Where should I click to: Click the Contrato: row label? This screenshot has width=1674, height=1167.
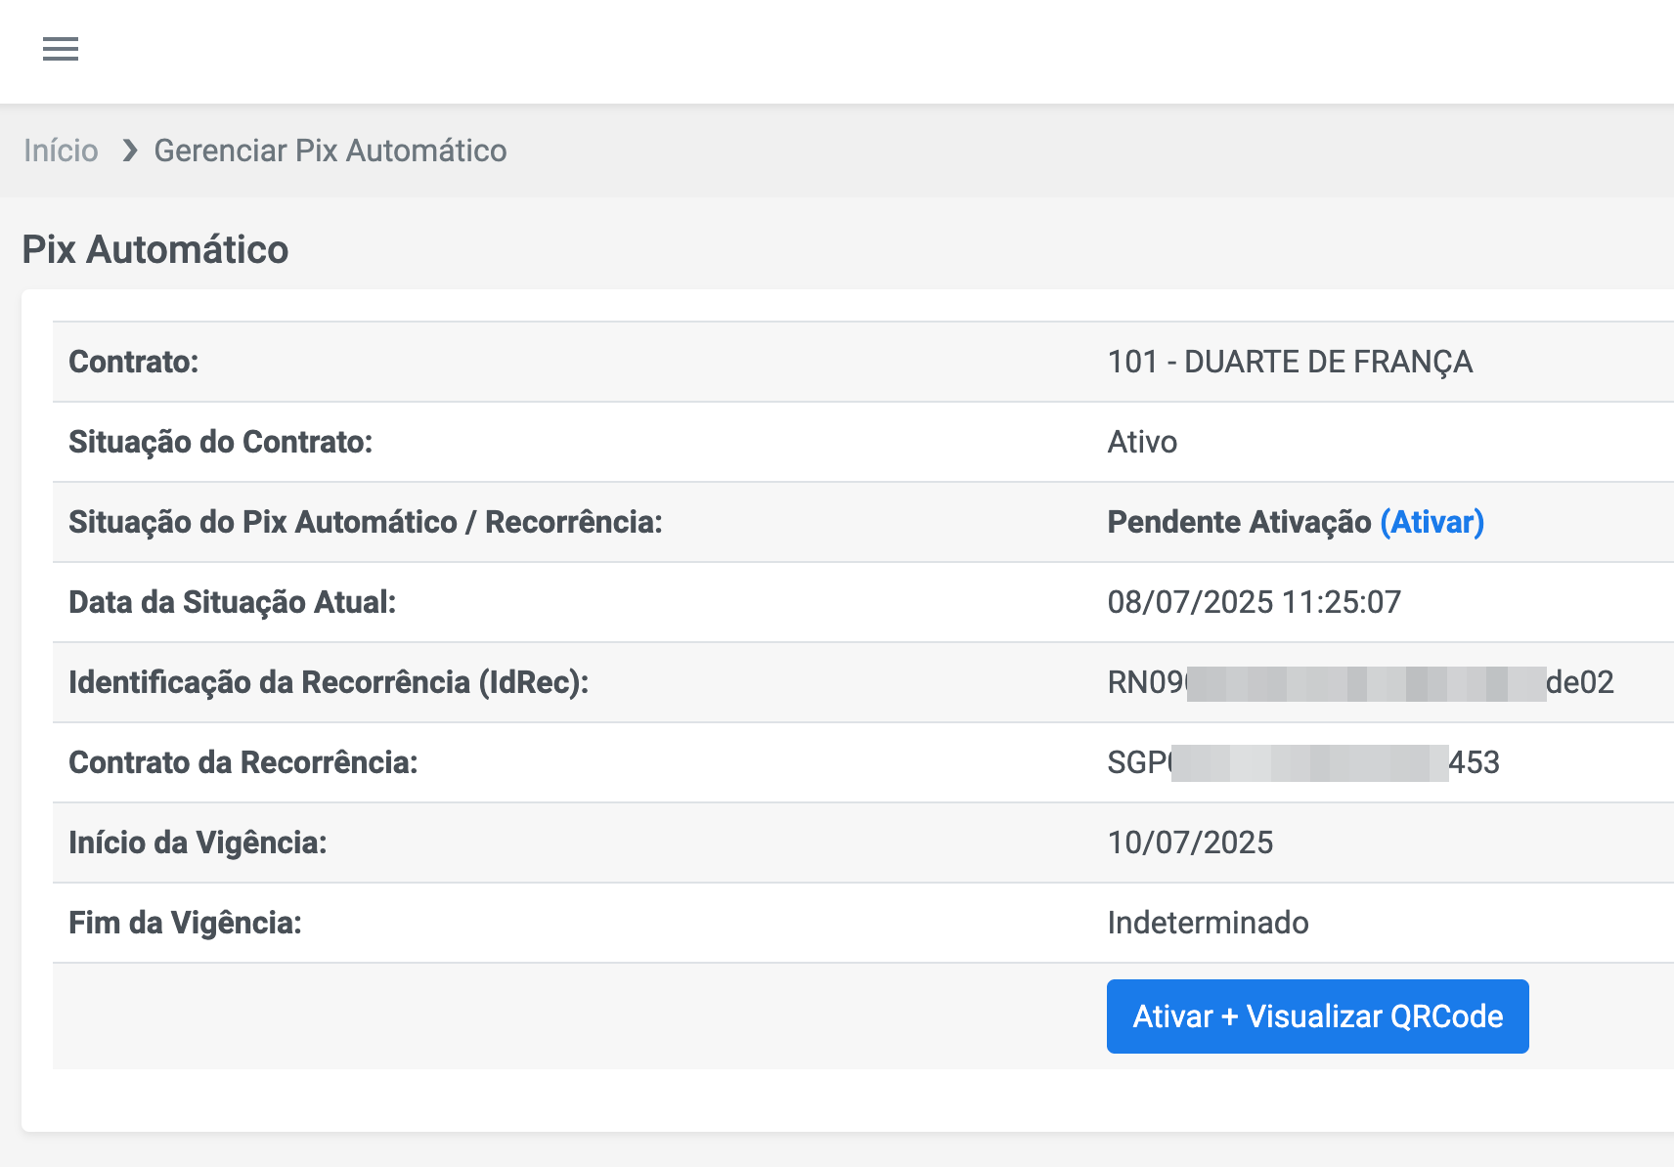coord(134,362)
